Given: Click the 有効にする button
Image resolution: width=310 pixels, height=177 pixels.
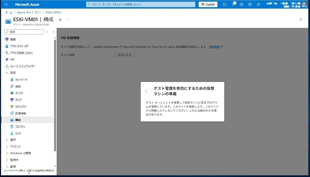Looking at the screenshot, I should 124,55.
